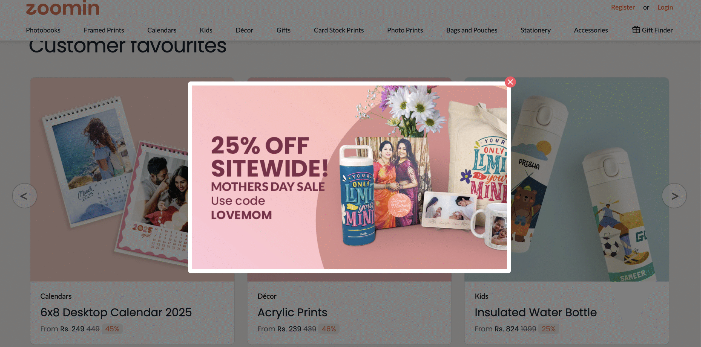Viewport: 701px width, 347px height.
Task: Open Stationery navigation item
Action: (x=535, y=30)
